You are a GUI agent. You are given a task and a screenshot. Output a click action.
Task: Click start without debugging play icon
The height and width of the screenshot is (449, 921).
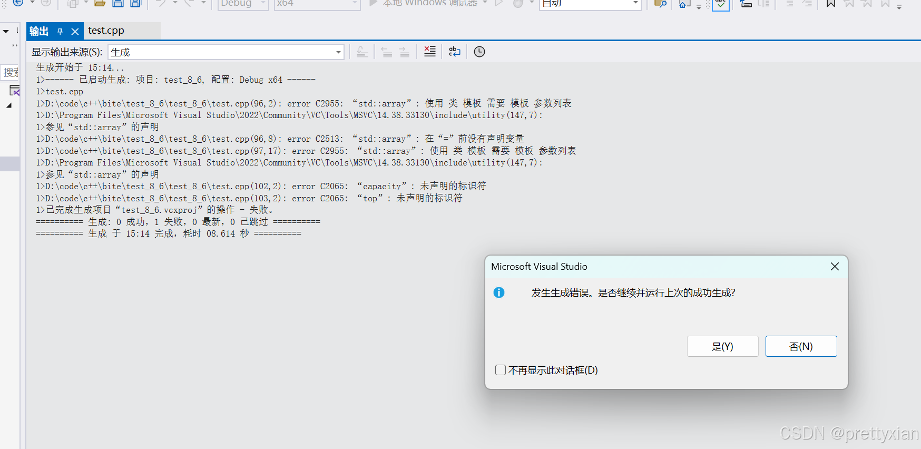coord(498,3)
